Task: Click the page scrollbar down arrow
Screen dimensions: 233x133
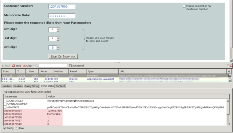Action: point(231,60)
